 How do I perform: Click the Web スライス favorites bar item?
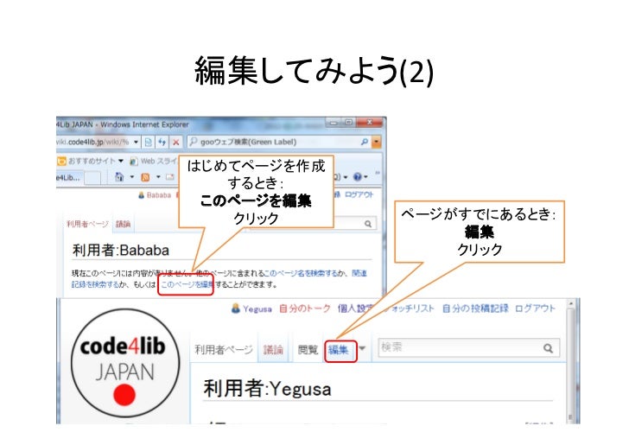pyautogui.click(x=154, y=161)
